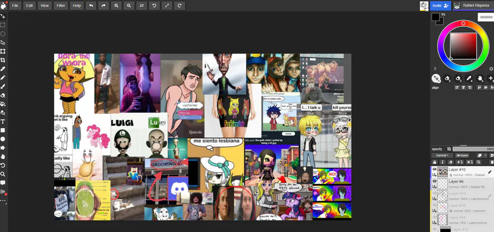Hide Layer #10 with eye icon
The width and height of the screenshot is (494, 232).
pos(435,169)
